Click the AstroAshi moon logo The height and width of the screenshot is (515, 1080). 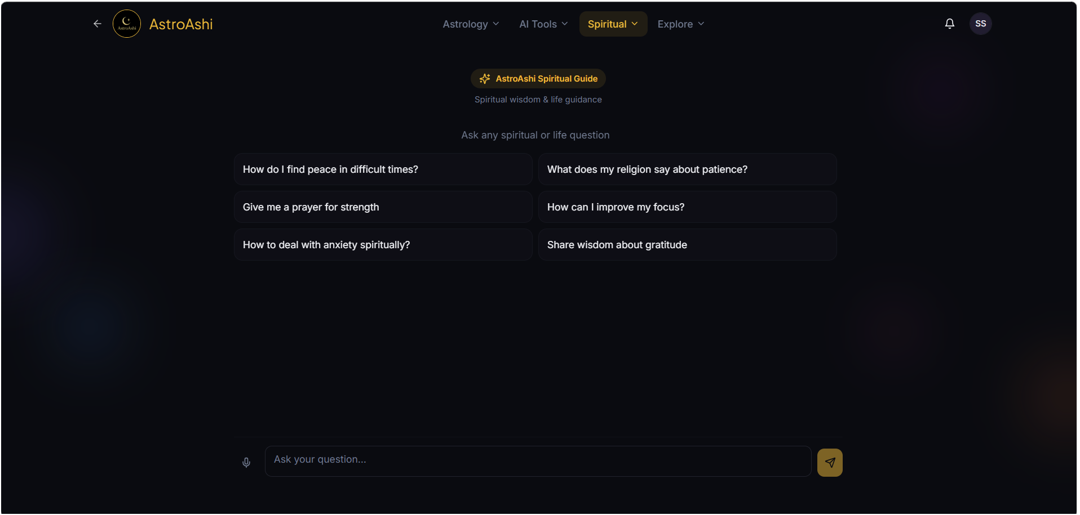coord(127,24)
